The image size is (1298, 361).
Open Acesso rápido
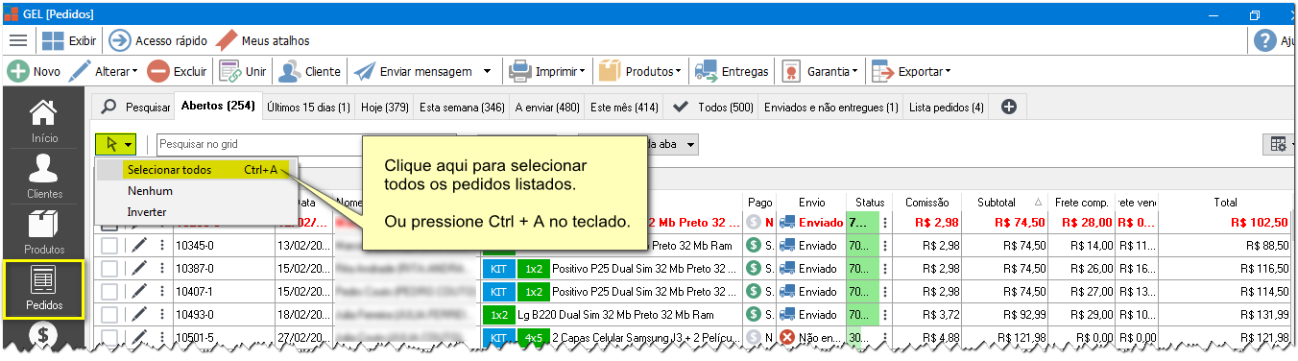click(x=158, y=40)
